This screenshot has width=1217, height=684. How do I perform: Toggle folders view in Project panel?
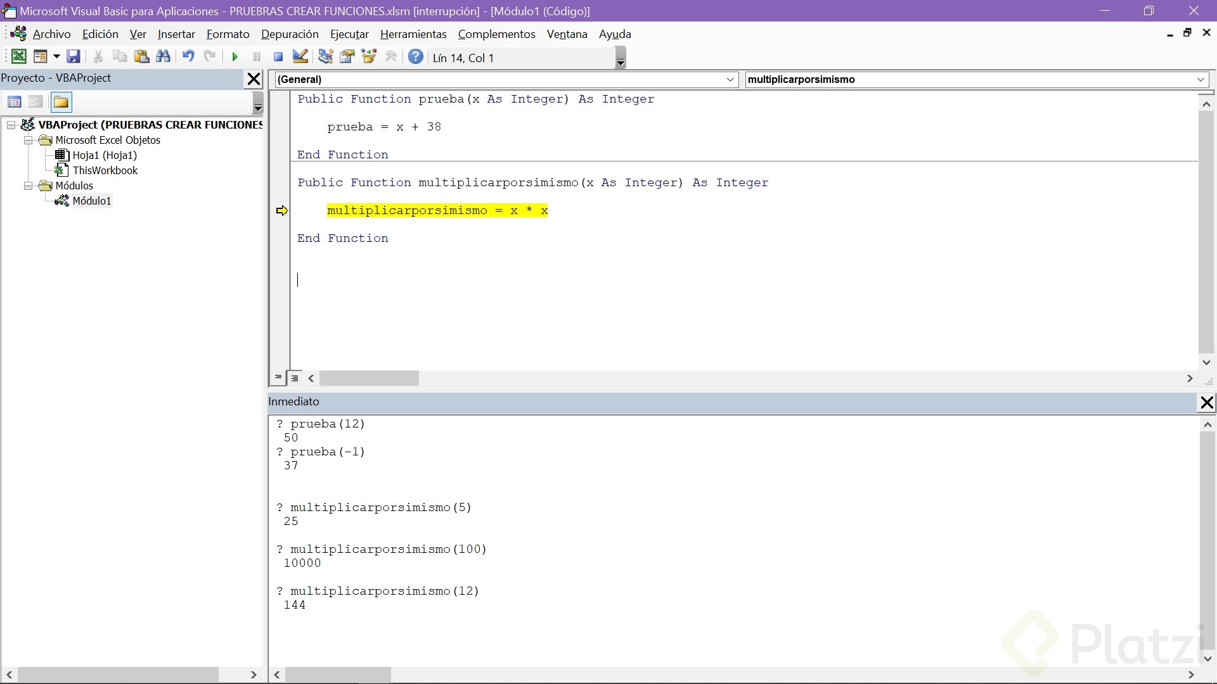click(61, 102)
